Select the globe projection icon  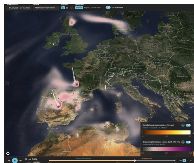[67, 8]
